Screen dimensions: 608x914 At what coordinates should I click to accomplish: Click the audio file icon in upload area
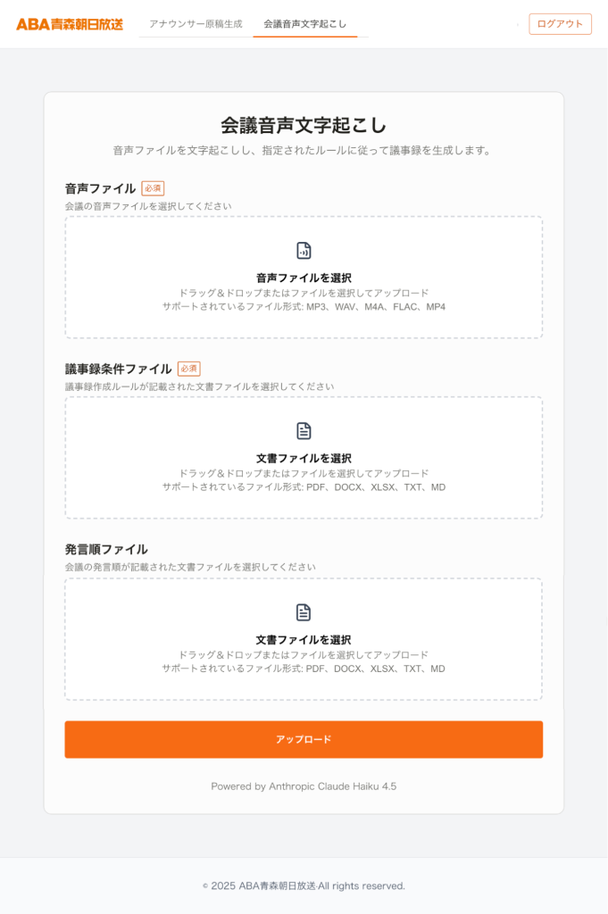click(304, 251)
